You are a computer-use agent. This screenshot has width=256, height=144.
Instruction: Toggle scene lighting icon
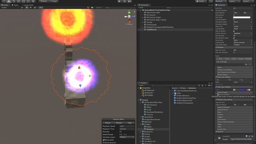(27, 8)
